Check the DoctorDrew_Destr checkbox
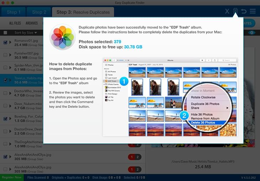The width and height of the screenshot is (260, 181). point(5,131)
